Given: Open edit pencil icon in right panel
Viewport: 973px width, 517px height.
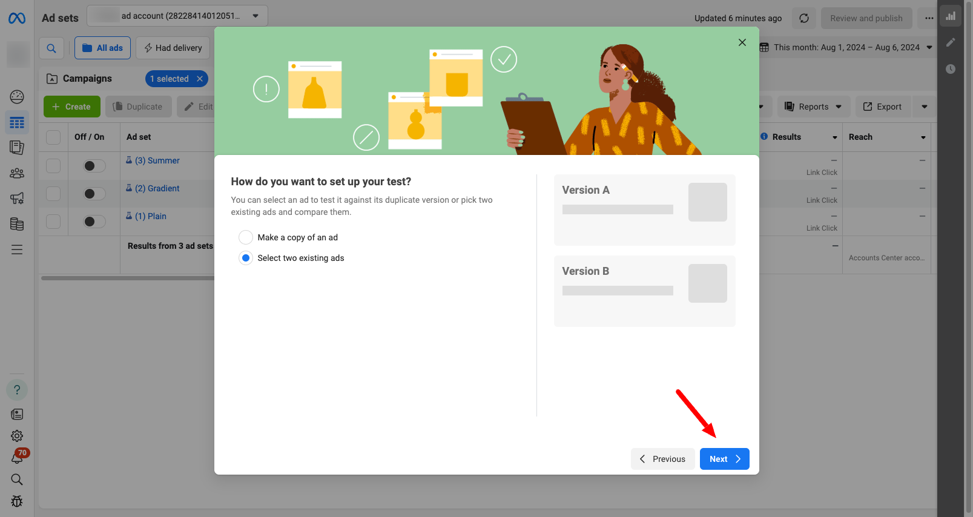Looking at the screenshot, I should pos(951,42).
